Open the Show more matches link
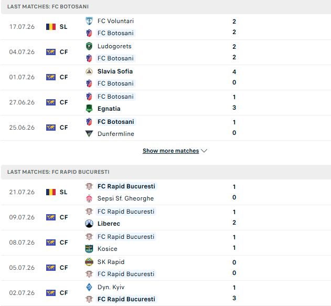 [171, 151]
